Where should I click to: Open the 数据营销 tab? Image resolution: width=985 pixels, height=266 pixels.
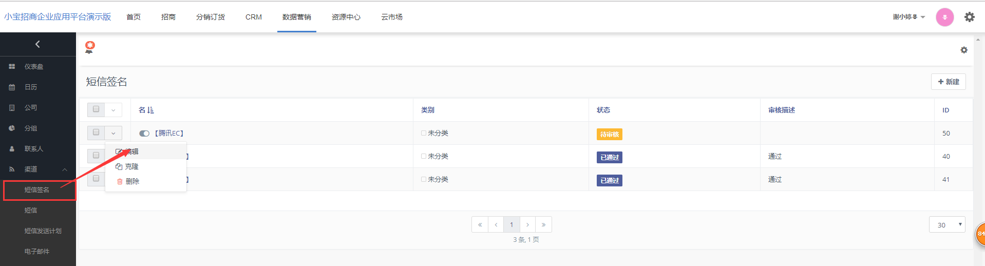pyautogui.click(x=297, y=17)
